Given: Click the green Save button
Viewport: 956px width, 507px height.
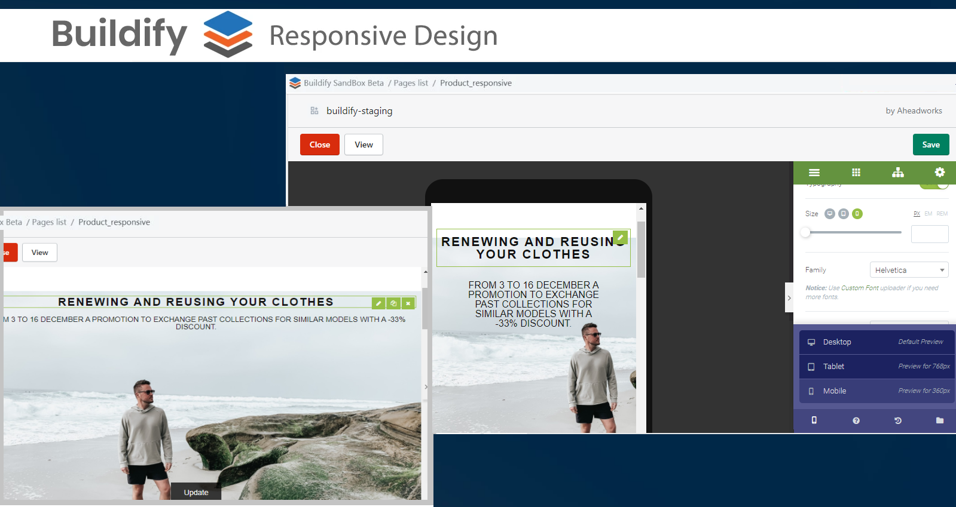Looking at the screenshot, I should pyautogui.click(x=930, y=145).
